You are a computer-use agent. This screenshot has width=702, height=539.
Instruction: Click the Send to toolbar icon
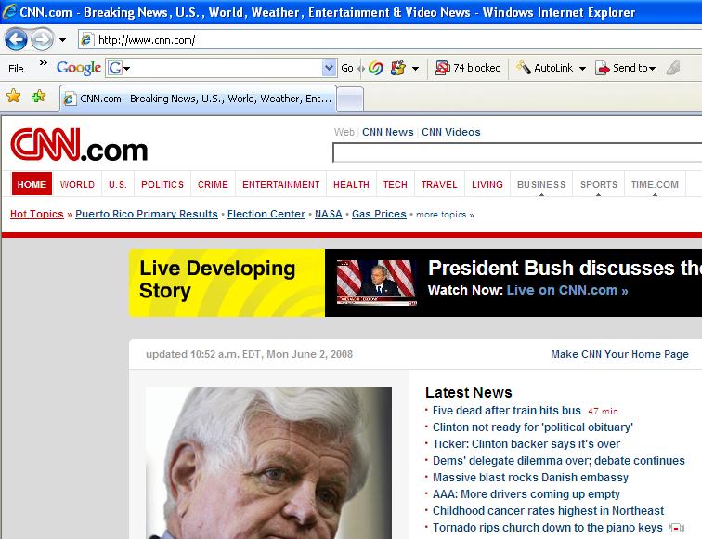point(603,68)
